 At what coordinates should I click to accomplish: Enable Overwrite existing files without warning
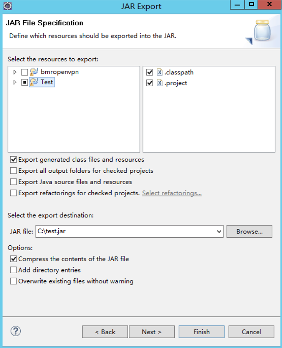[x=14, y=281]
